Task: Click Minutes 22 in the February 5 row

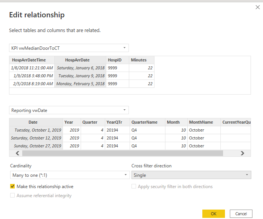Action: pos(142,84)
